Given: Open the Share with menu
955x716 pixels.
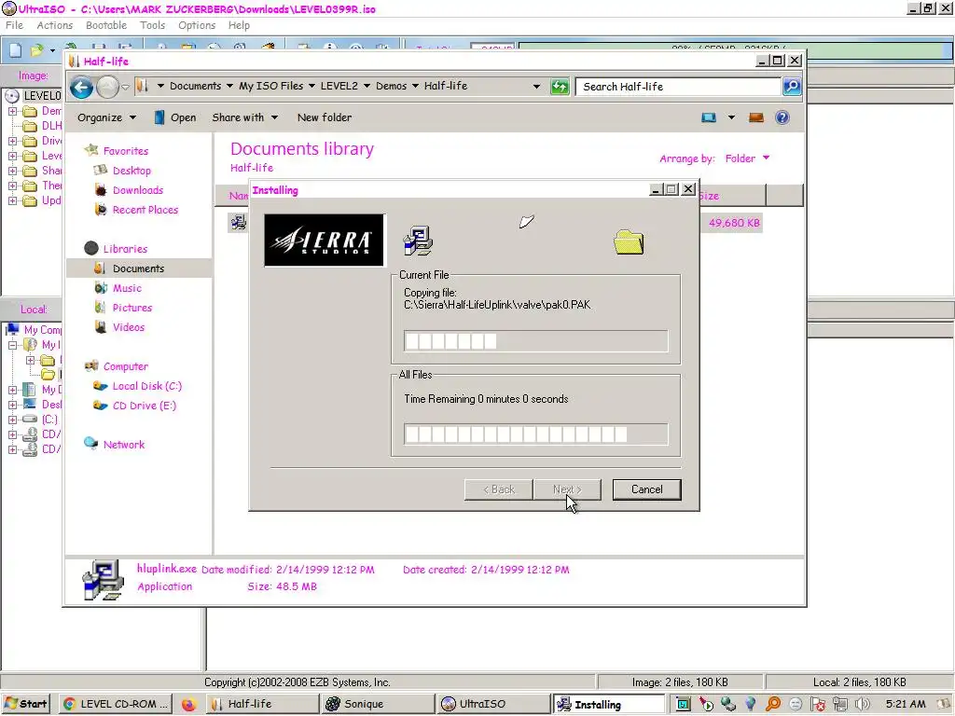Looking at the screenshot, I should click(245, 117).
